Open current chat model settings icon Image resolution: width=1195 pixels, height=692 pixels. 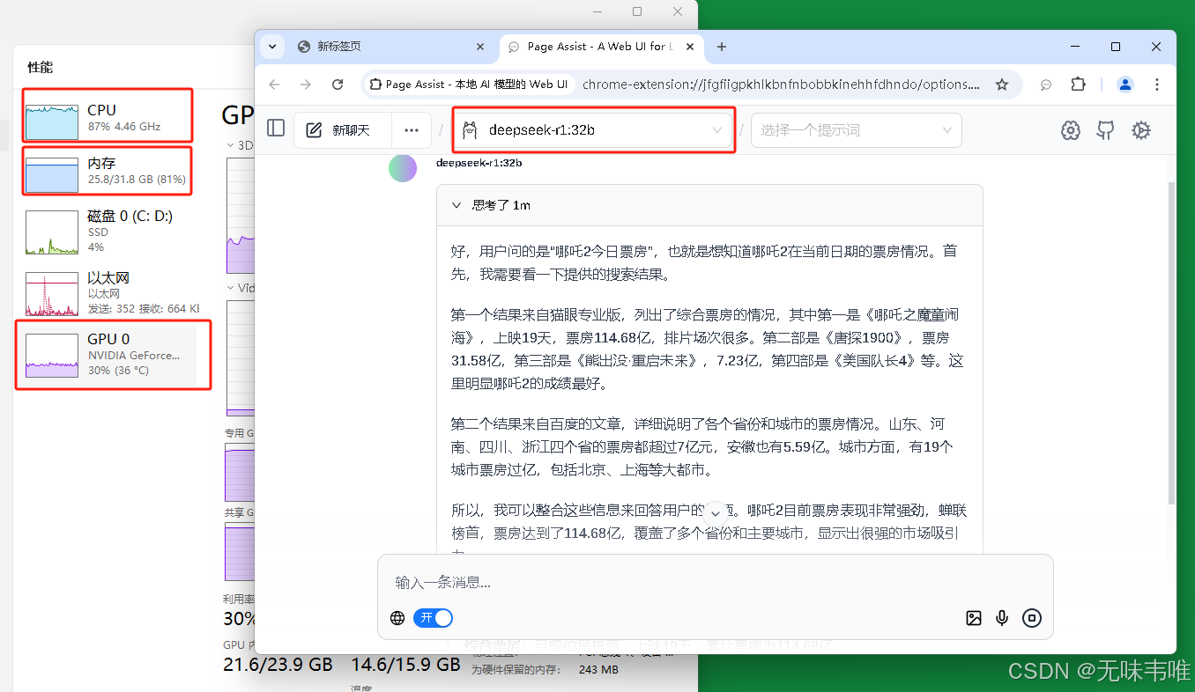(1071, 130)
